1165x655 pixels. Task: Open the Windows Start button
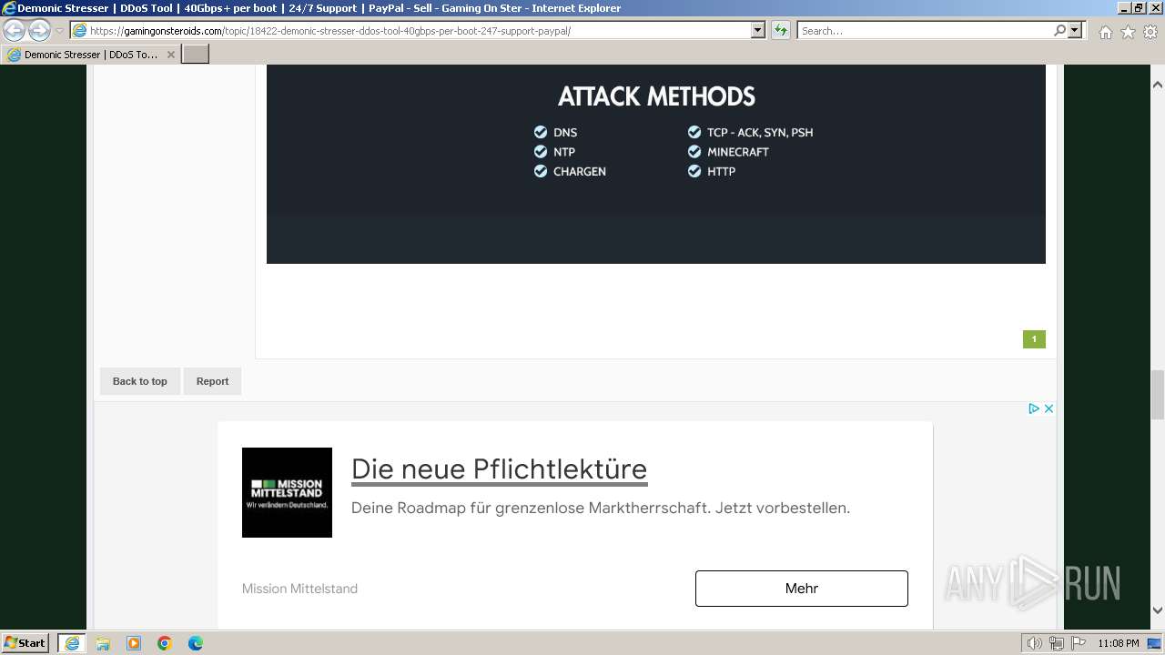click(25, 643)
